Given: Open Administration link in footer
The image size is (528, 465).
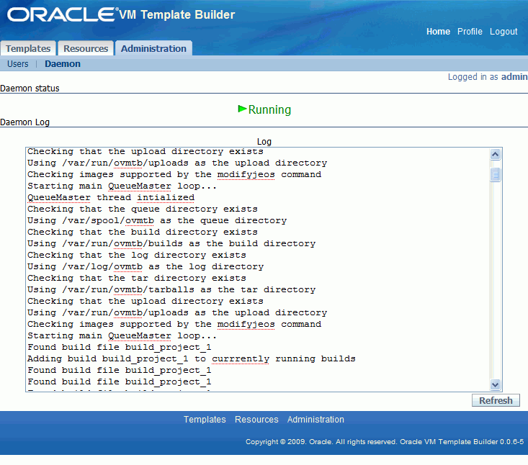Looking at the screenshot, I should 316,420.
